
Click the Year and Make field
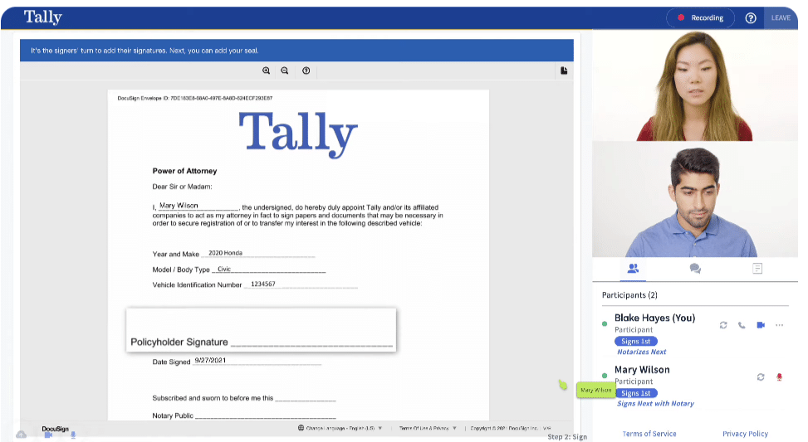click(258, 253)
